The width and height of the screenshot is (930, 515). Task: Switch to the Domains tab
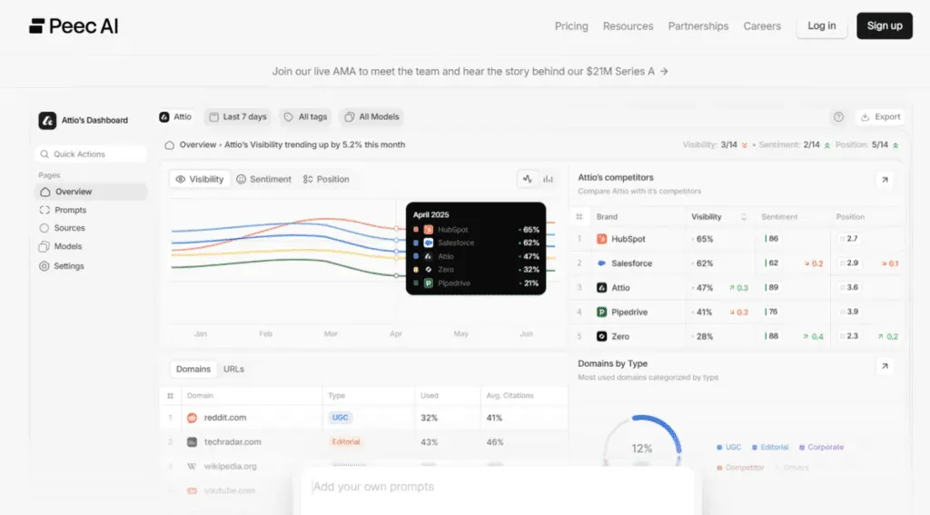point(193,369)
